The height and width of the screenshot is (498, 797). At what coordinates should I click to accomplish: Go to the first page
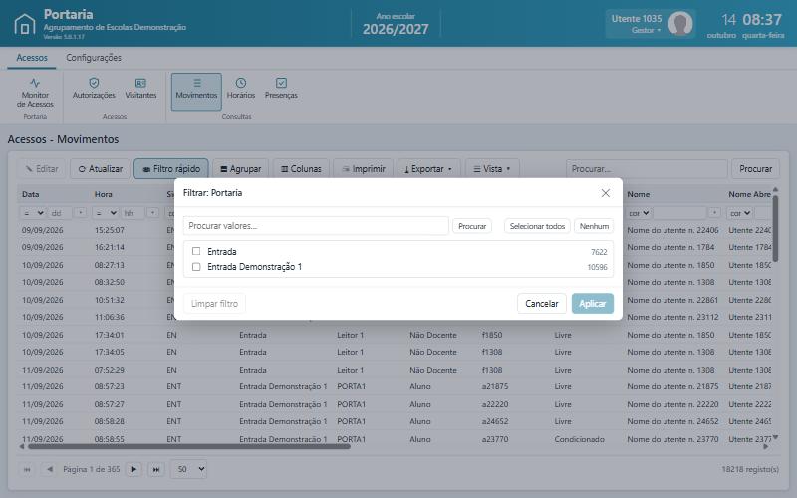click(27, 469)
